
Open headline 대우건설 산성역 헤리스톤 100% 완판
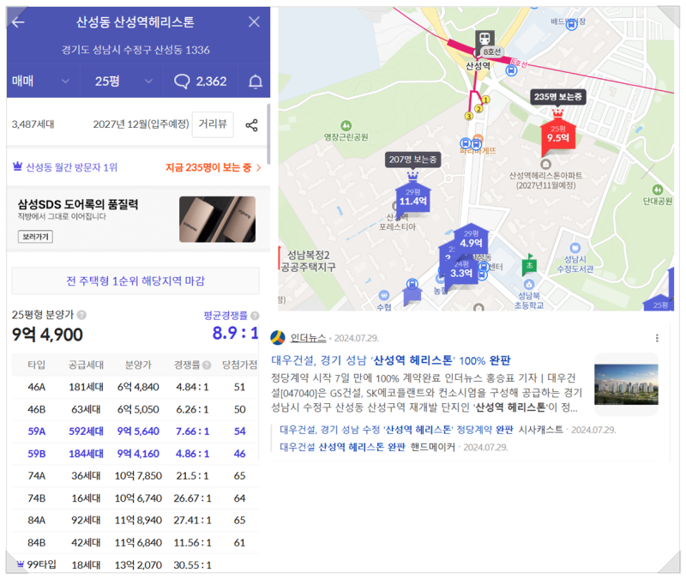[391, 360]
